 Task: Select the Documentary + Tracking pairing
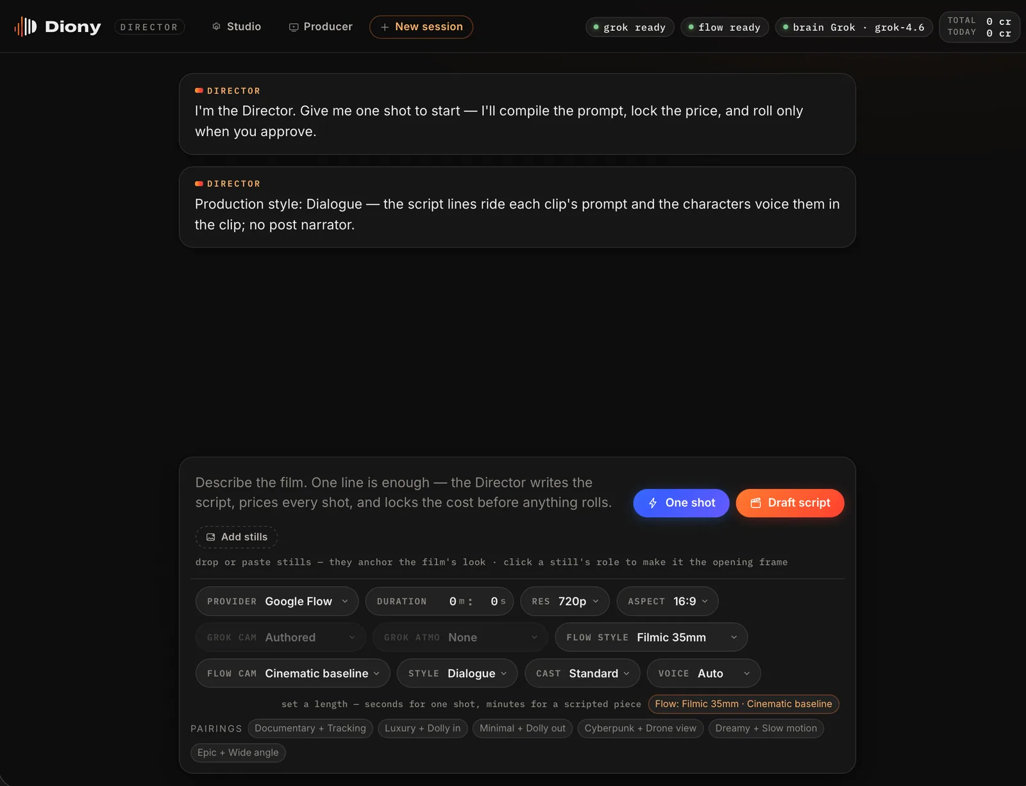[x=310, y=728]
